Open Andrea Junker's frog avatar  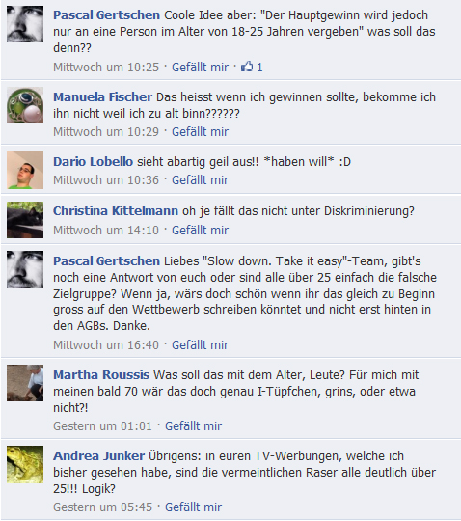pyautogui.click(x=25, y=464)
